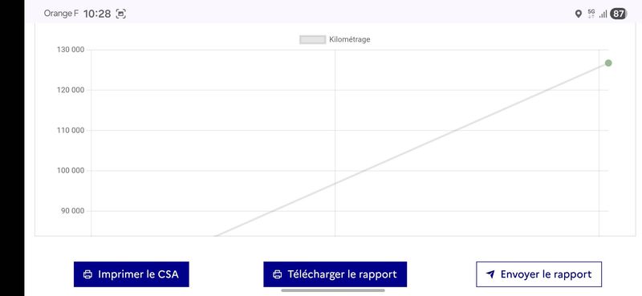The image size is (642, 296).
Task: Click the Kilométrage legend label
Action: point(350,40)
